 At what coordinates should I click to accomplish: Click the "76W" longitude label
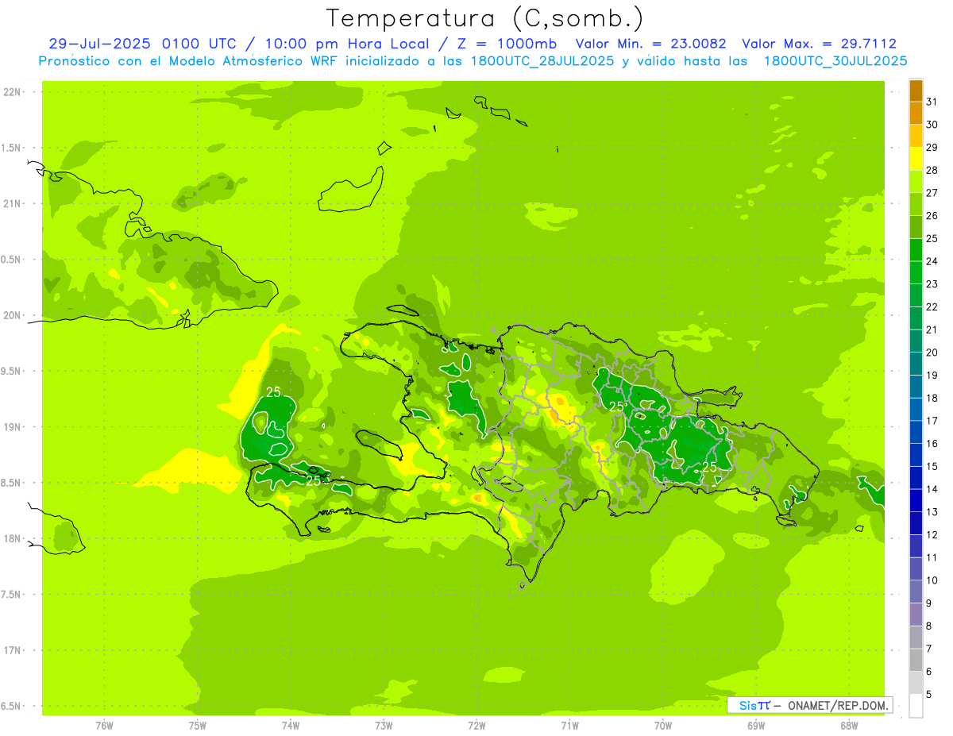104,726
